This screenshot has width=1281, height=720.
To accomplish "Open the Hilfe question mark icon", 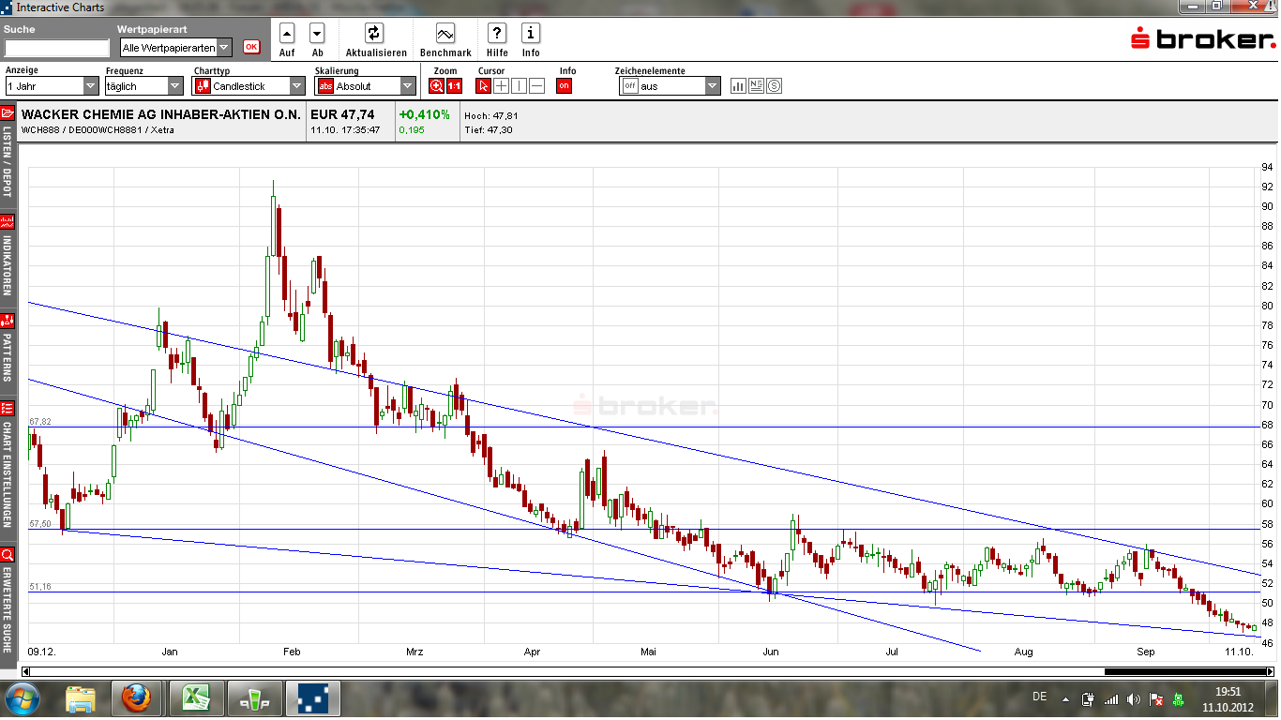I will tap(497, 34).
